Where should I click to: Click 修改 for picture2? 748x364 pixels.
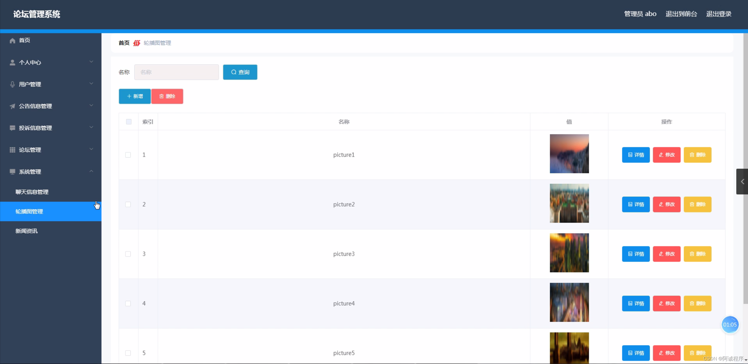pyautogui.click(x=667, y=204)
